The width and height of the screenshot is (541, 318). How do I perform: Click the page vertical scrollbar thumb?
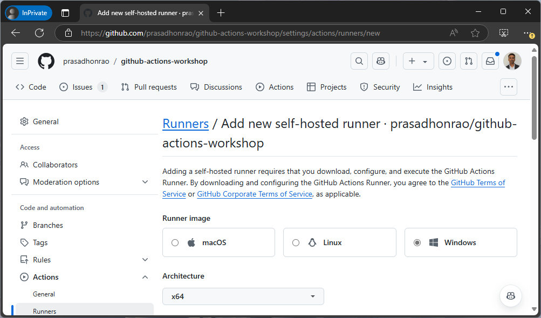[534, 98]
